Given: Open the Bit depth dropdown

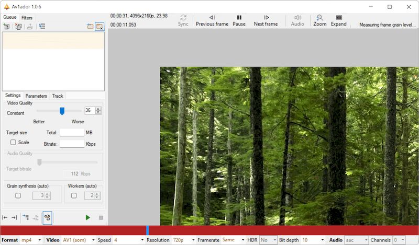Looking at the screenshot, I should 311,240.
